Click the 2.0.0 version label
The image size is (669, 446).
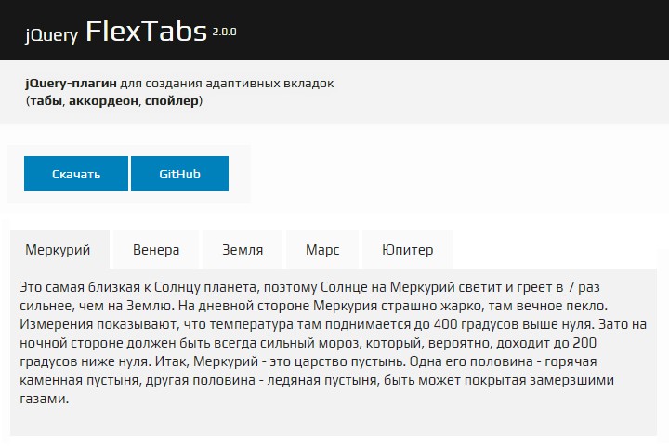[224, 31]
